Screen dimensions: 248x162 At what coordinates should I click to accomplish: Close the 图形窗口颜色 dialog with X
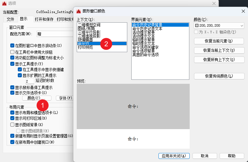tap(243, 11)
